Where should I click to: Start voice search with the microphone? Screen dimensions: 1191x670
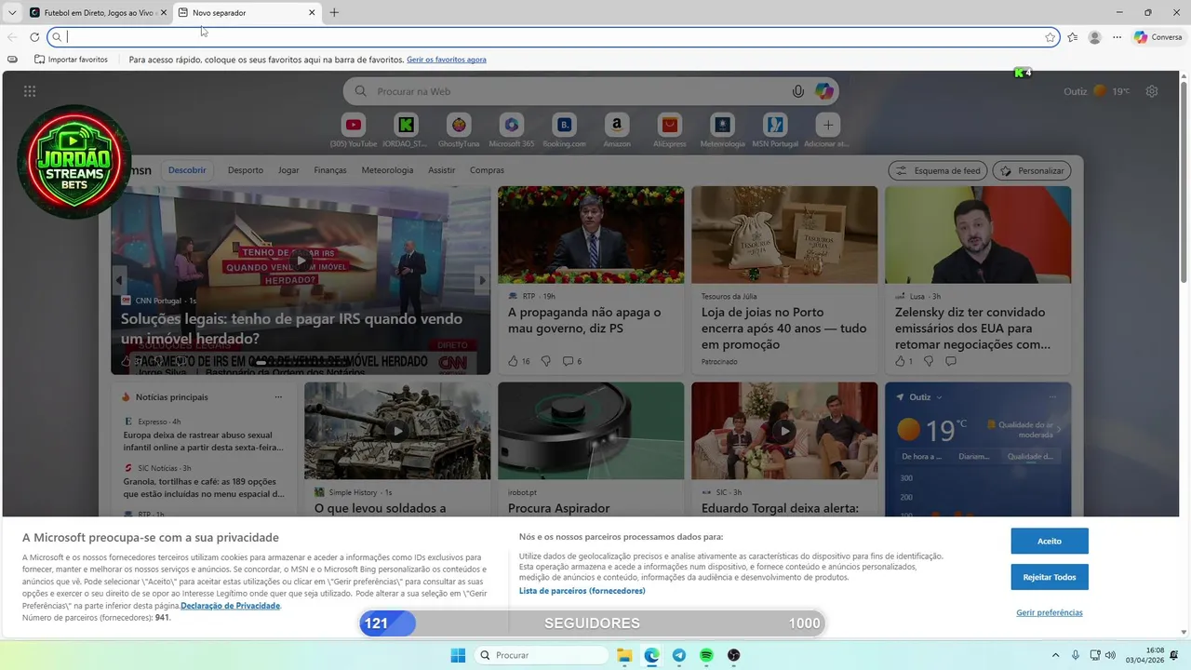click(x=797, y=91)
